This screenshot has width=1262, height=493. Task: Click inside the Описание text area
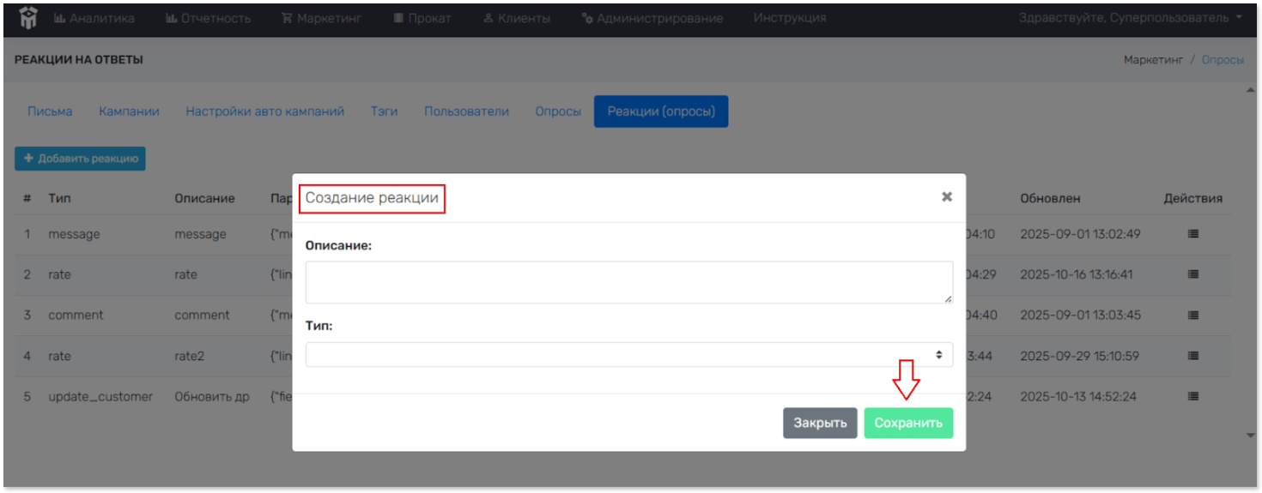[x=628, y=282]
